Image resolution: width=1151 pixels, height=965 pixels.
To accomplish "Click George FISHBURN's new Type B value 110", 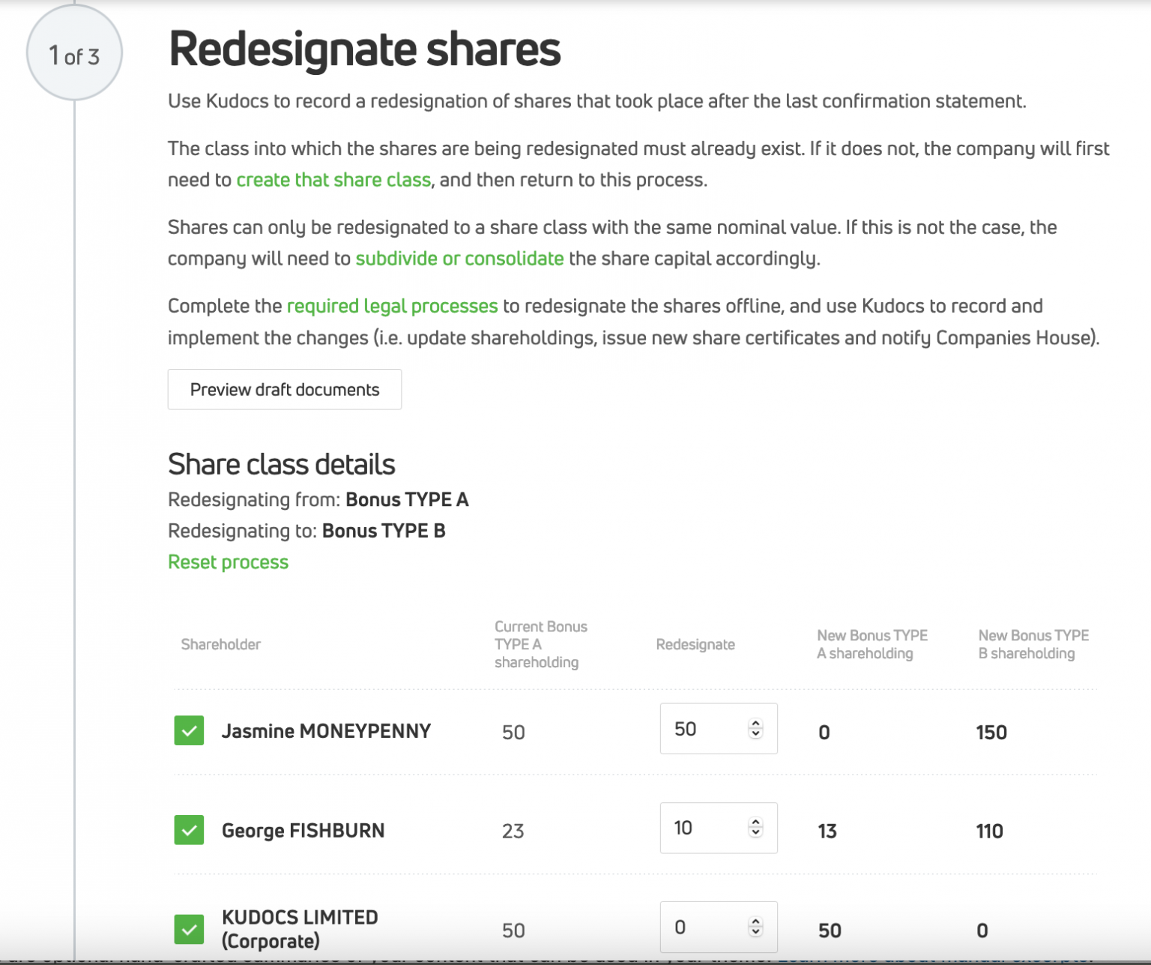I will click(x=990, y=831).
